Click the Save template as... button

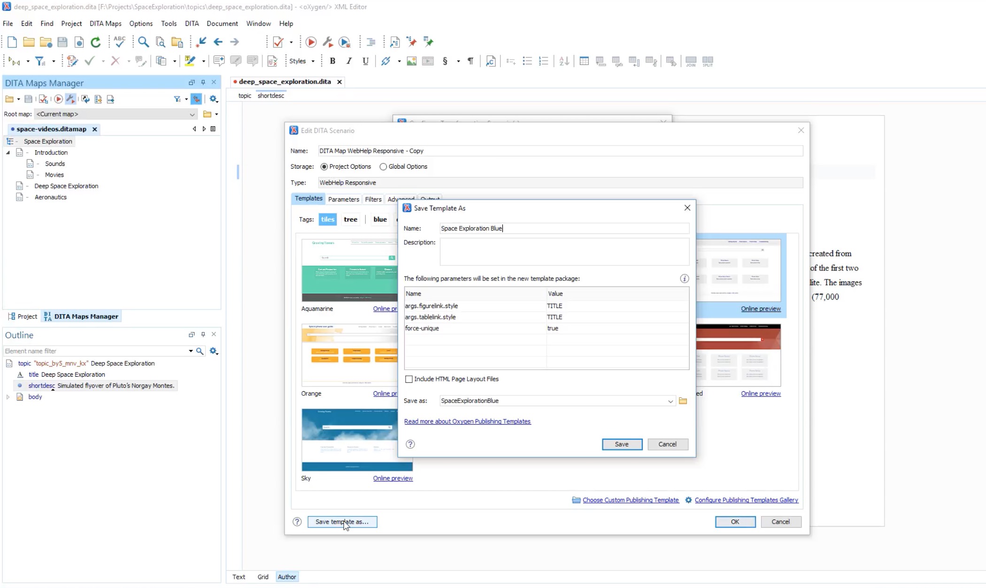(x=342, y=522)
